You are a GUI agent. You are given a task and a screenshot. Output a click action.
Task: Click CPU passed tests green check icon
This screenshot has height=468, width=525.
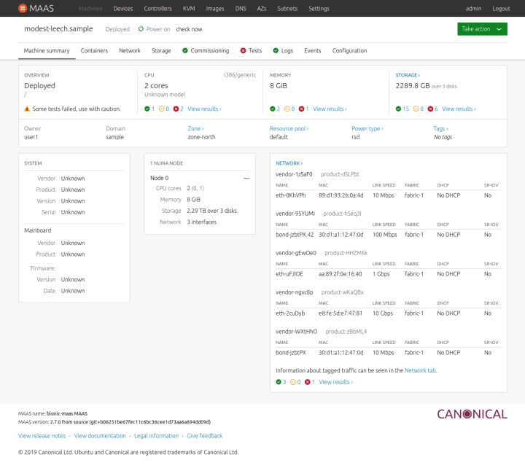[147, 109]
